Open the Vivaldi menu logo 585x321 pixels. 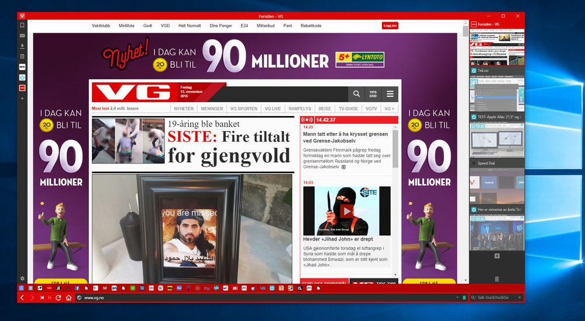(22, 16)
